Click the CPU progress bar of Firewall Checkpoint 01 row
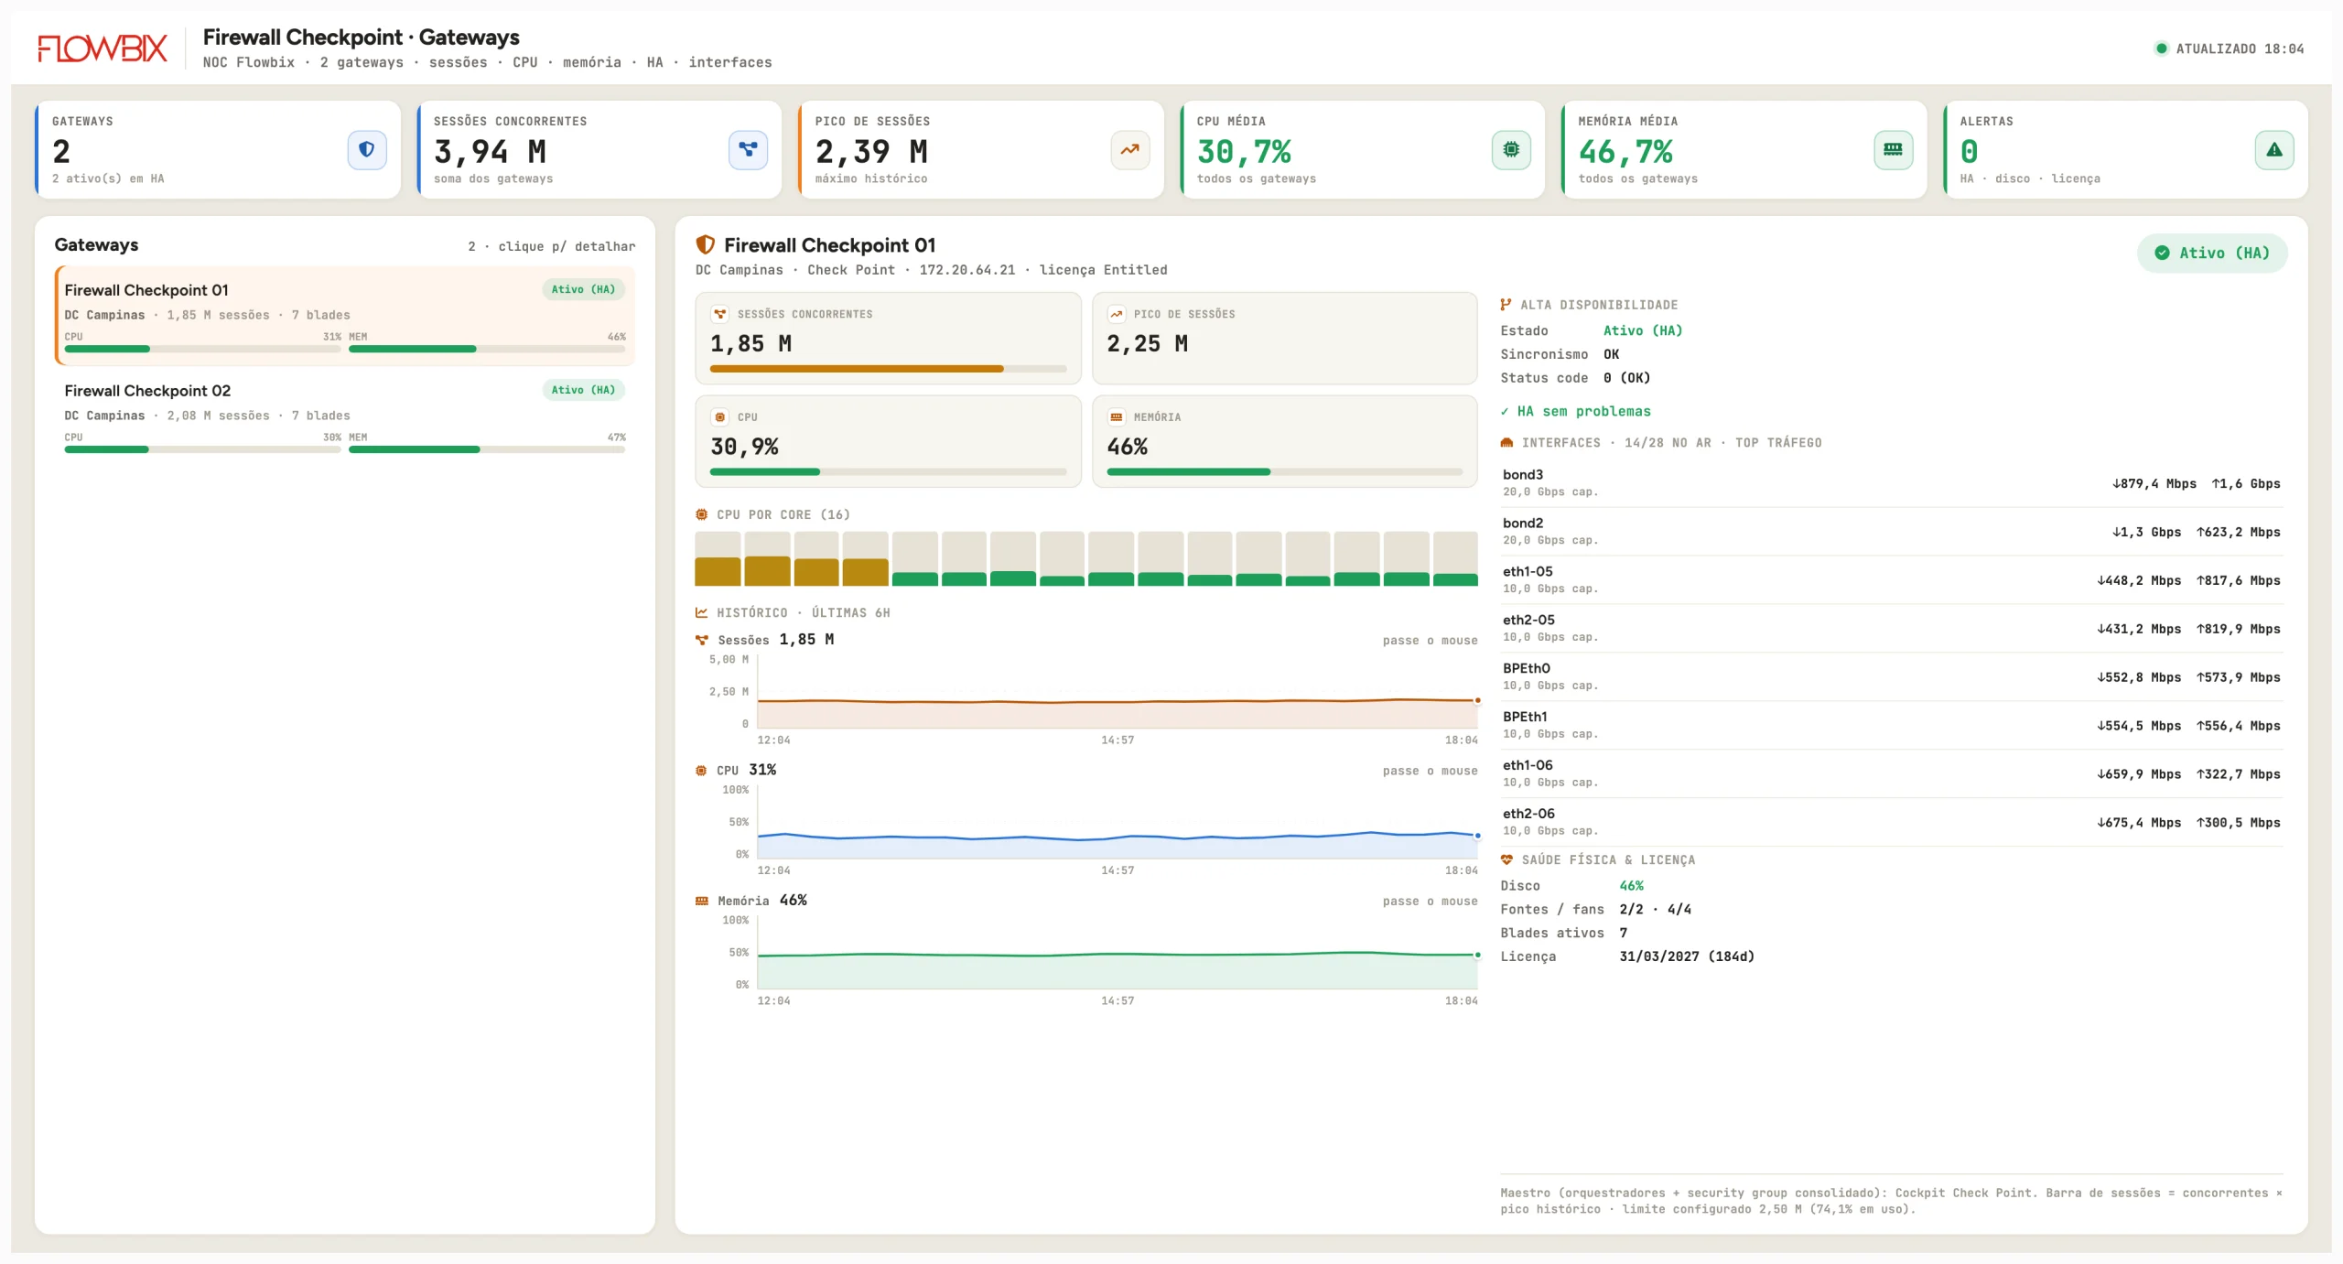Viewport: 2343px width, 1264px height. pos(203,349)
